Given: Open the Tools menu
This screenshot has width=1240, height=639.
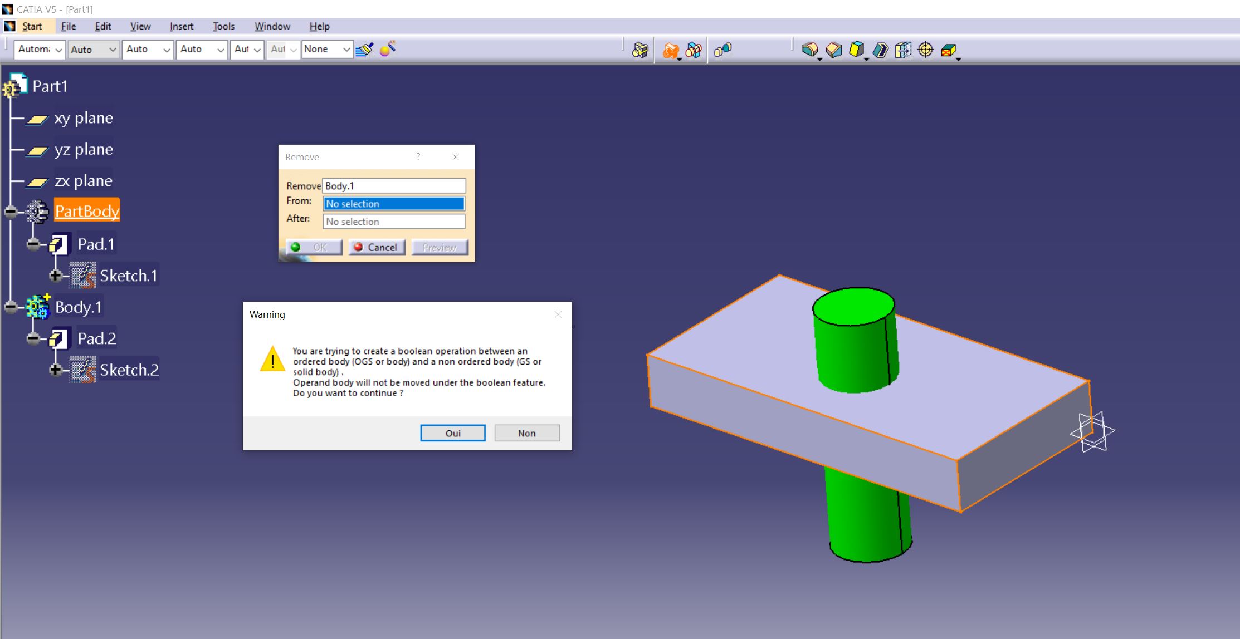Looking at the screenshot, I should pos(223,26).
